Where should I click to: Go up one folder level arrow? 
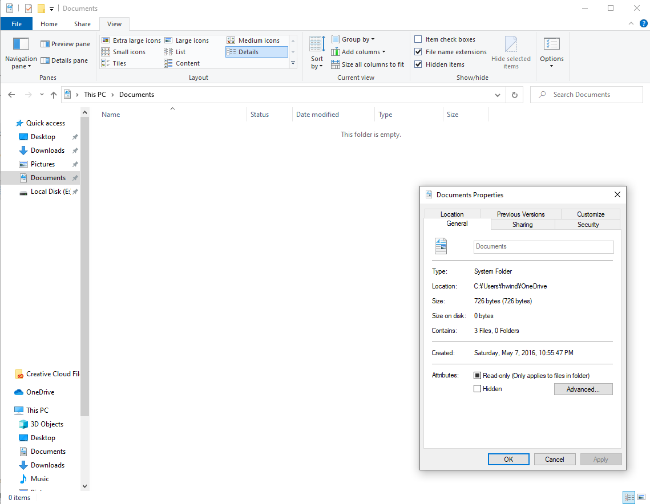pyautogui.click(x=54, y=95)
